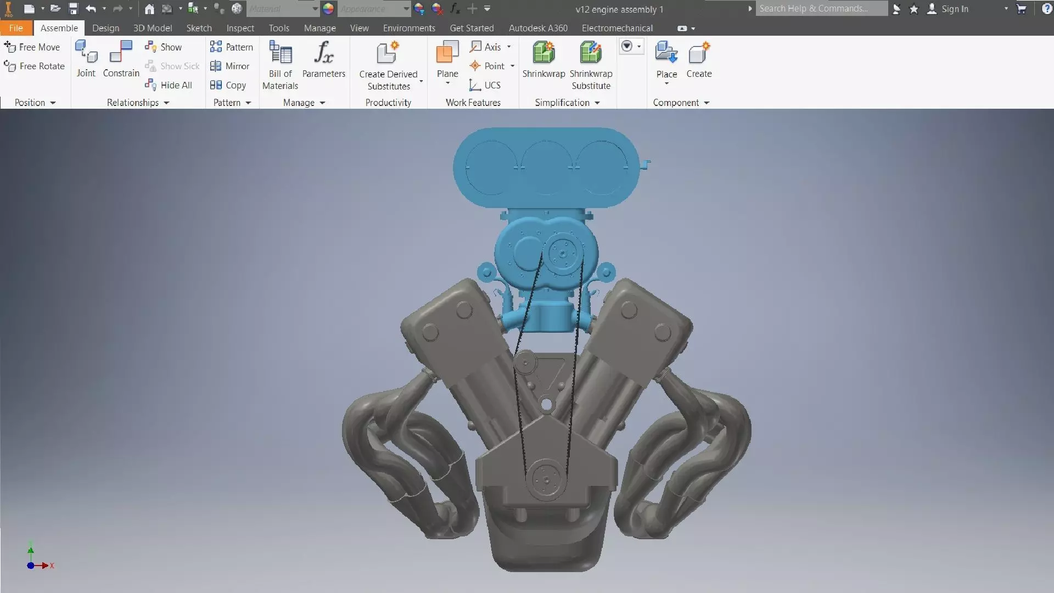
Task: Open the Appearance dropdown list
Action: 406,9
